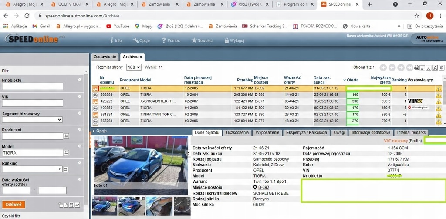Bookmark this page with the star icon
The width and height of the screenshot is (446, 219).
(417, 16)
